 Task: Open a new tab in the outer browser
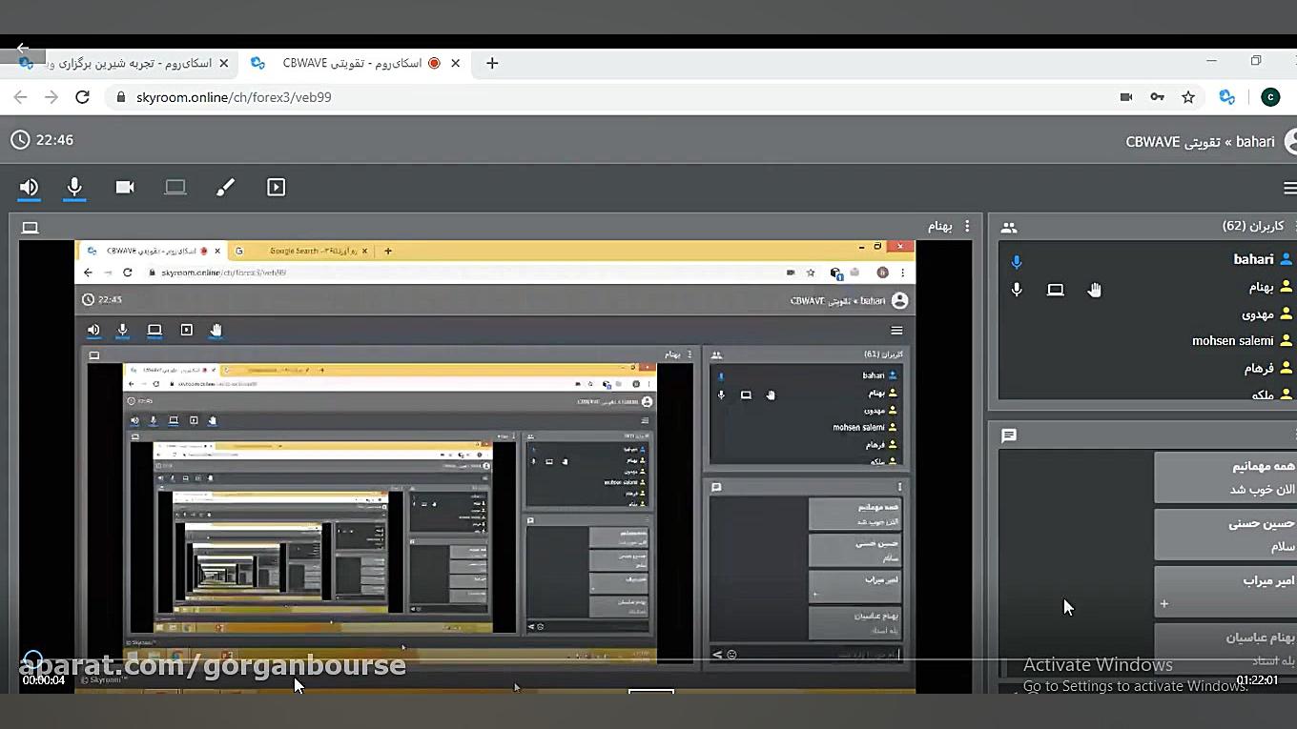[492, 63]
